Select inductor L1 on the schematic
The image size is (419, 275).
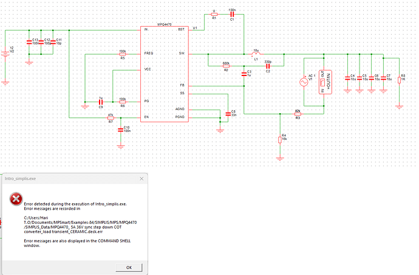pos(256,55)
